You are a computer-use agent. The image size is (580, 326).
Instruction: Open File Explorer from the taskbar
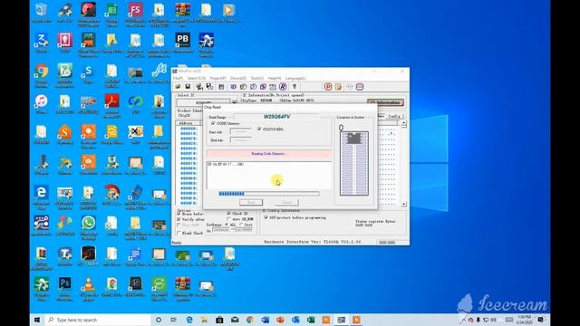tap(204, 320)
